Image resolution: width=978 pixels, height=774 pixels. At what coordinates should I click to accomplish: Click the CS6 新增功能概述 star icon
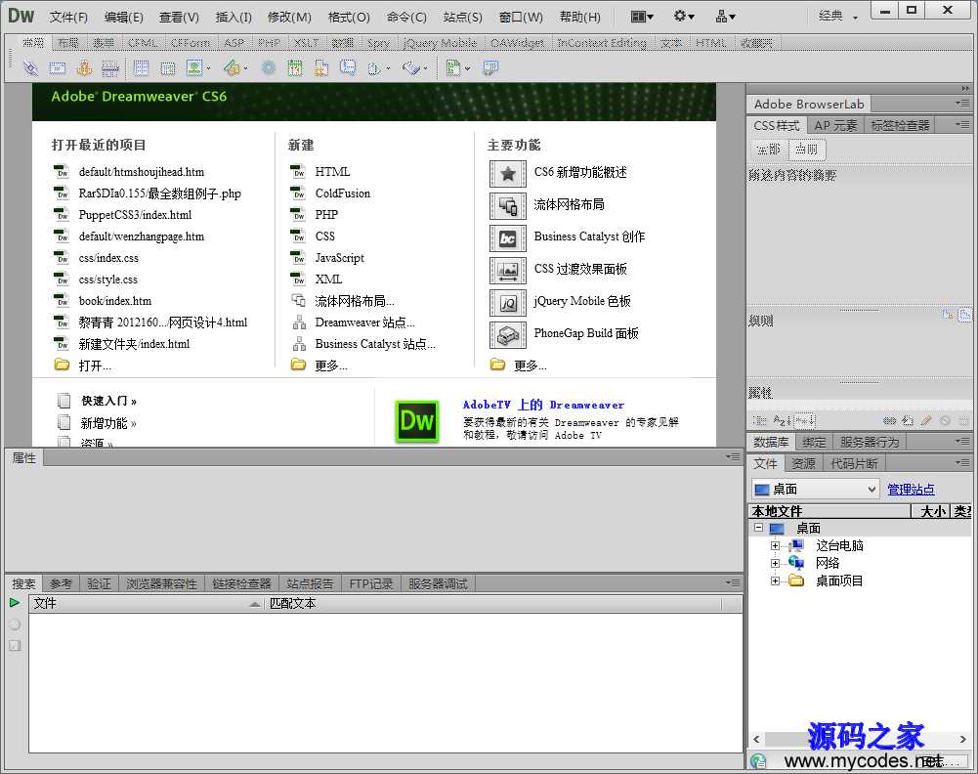[x=508, y=173]
